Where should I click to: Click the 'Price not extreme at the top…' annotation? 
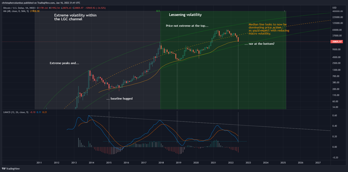(x=187, y=26)
